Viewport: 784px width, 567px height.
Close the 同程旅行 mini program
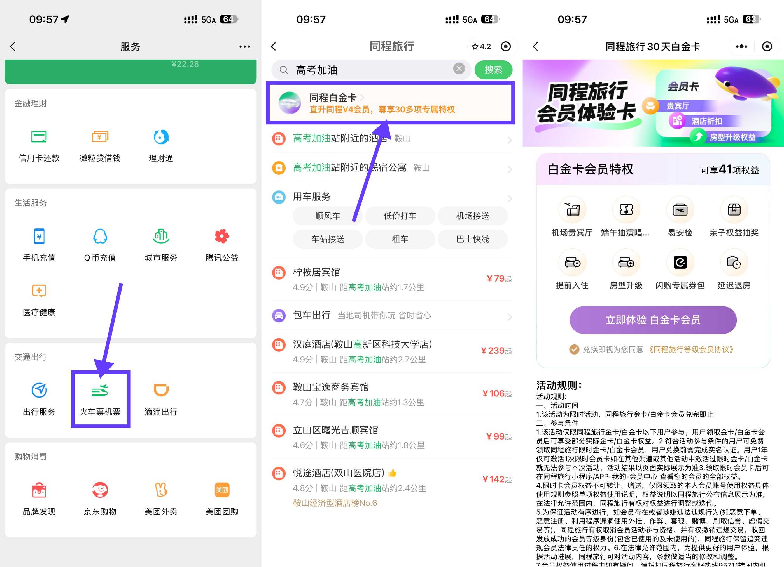tap(505, 47)
